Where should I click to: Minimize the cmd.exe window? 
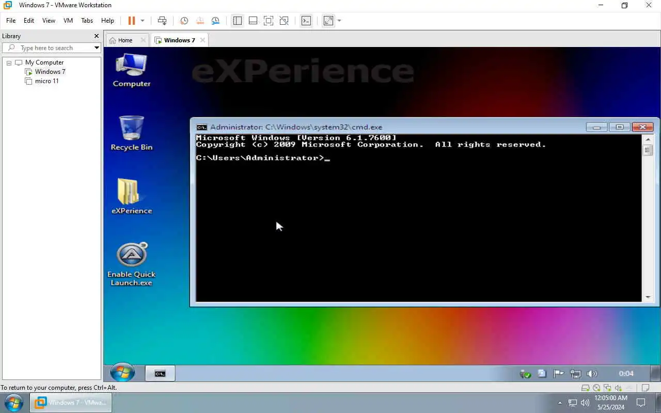pyautogui.click(x=596, y=127)
